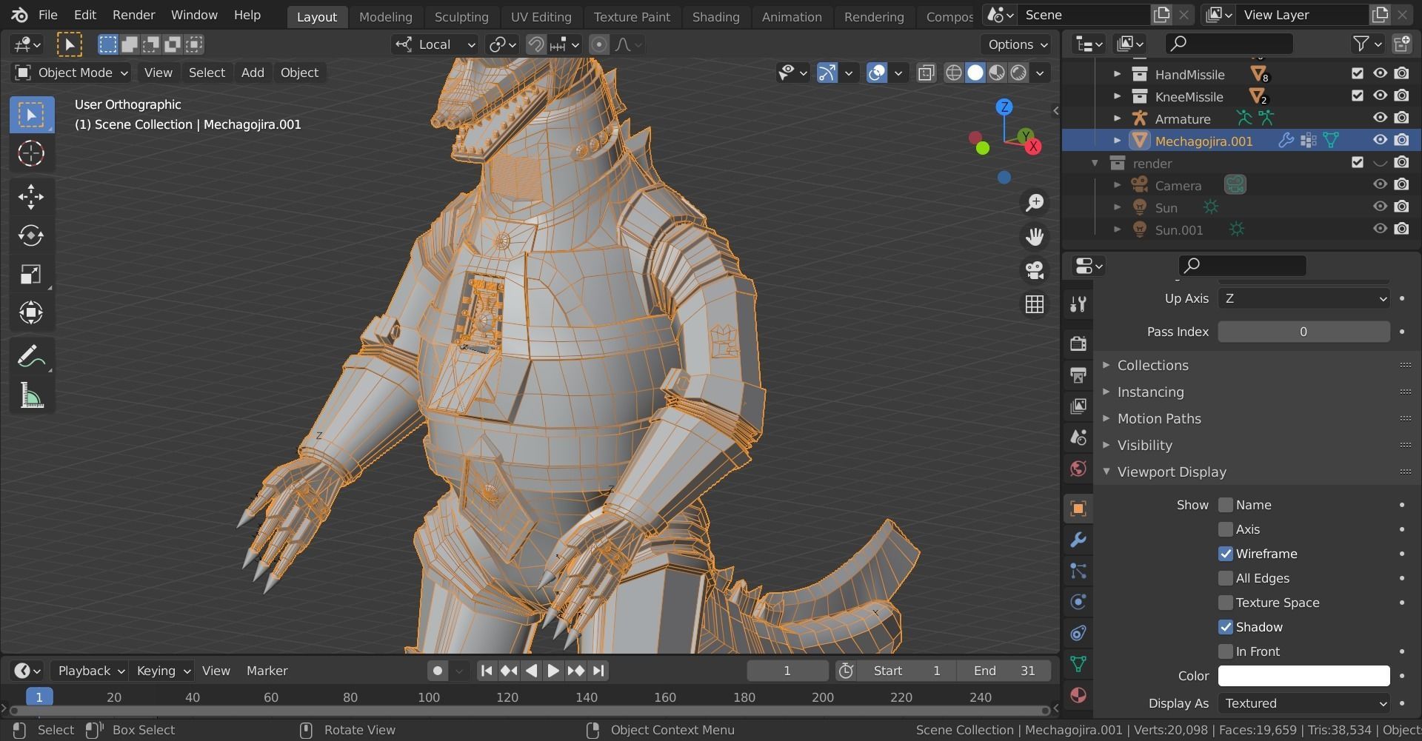This screenshot has height=741, width=1422.
Task: Click the Options button in viewport header
Action: (x=1017, y=44)
